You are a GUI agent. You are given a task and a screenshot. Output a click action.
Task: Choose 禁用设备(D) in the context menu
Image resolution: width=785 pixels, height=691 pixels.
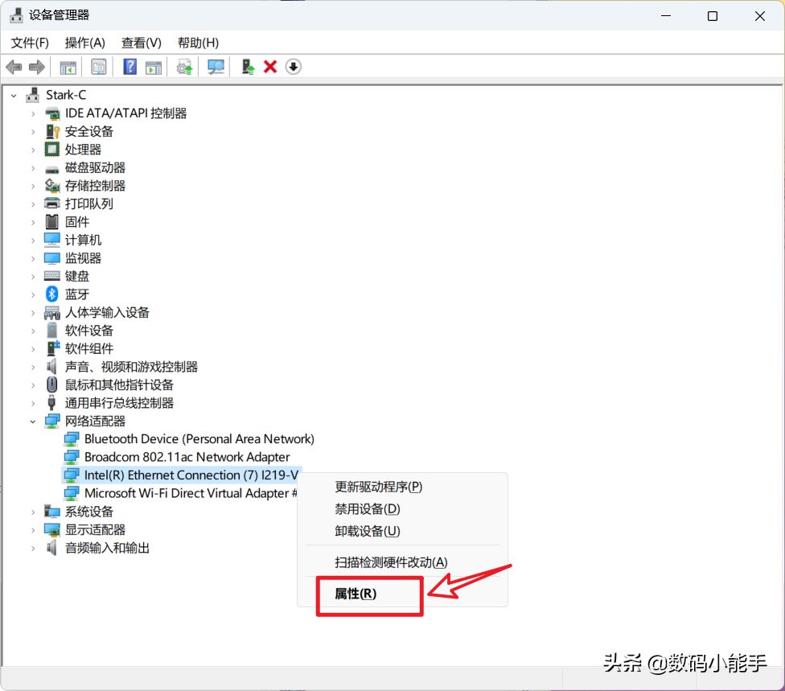pos(367,508)
